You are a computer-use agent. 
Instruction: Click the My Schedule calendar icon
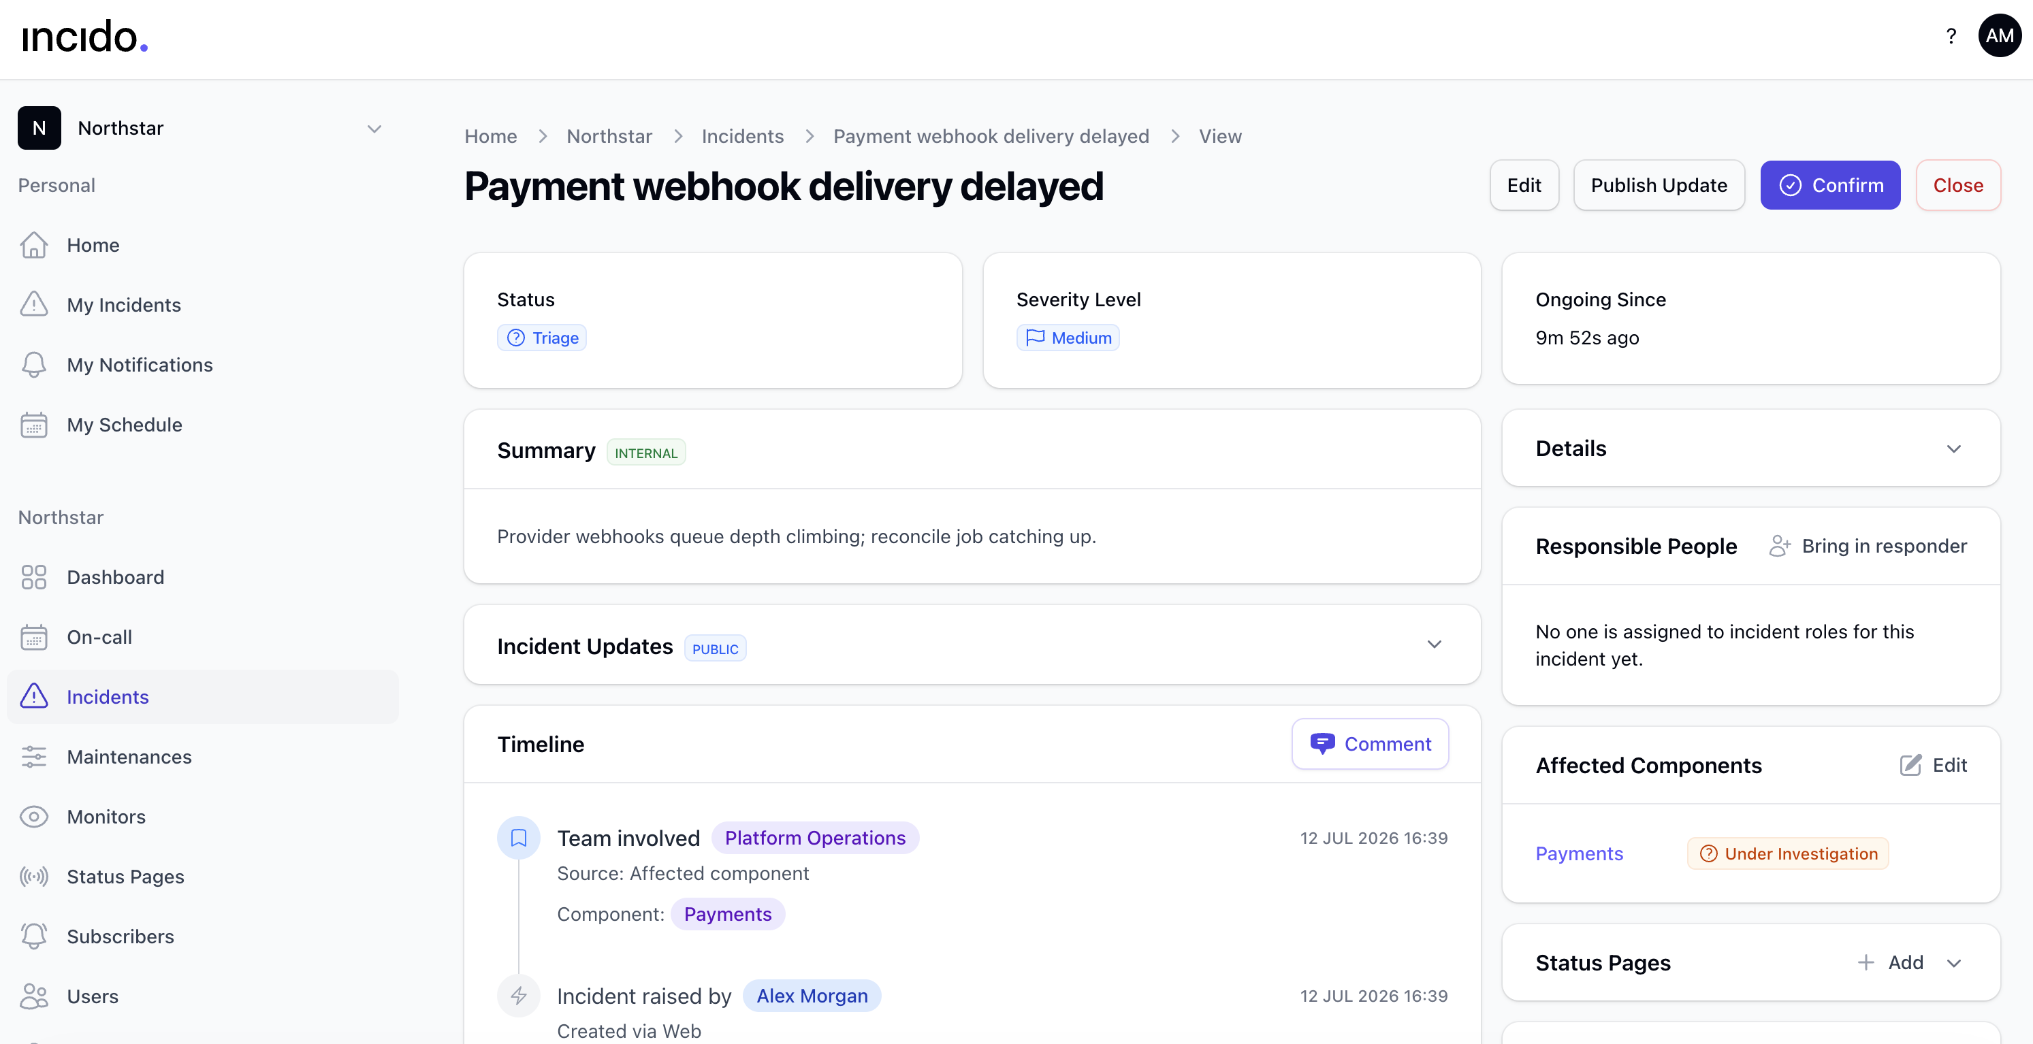click(34, 425)
